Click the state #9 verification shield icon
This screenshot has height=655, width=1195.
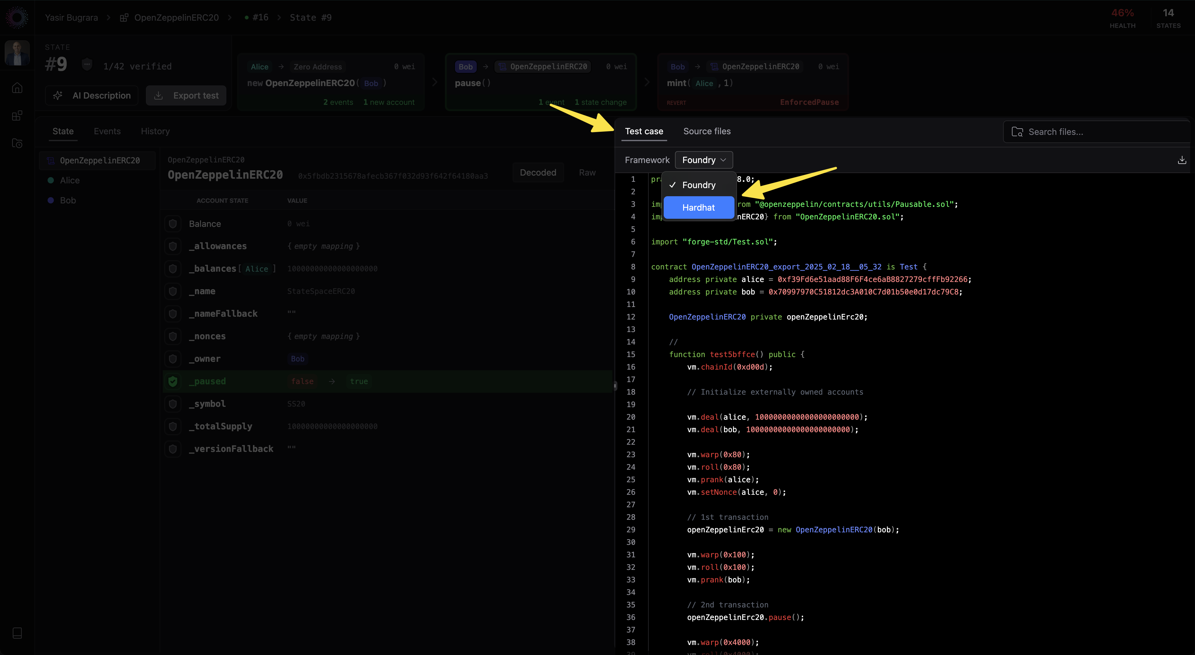point(87,64)
